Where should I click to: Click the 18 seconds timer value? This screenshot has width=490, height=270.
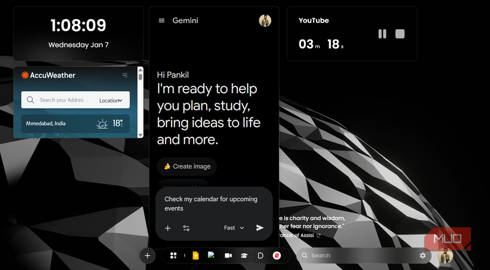coord(333,45)
